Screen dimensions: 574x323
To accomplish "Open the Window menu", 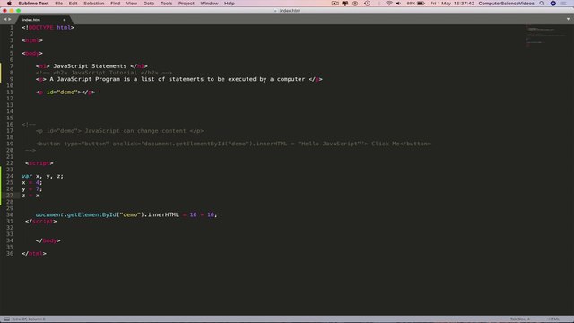I will [x=209, y=4].
